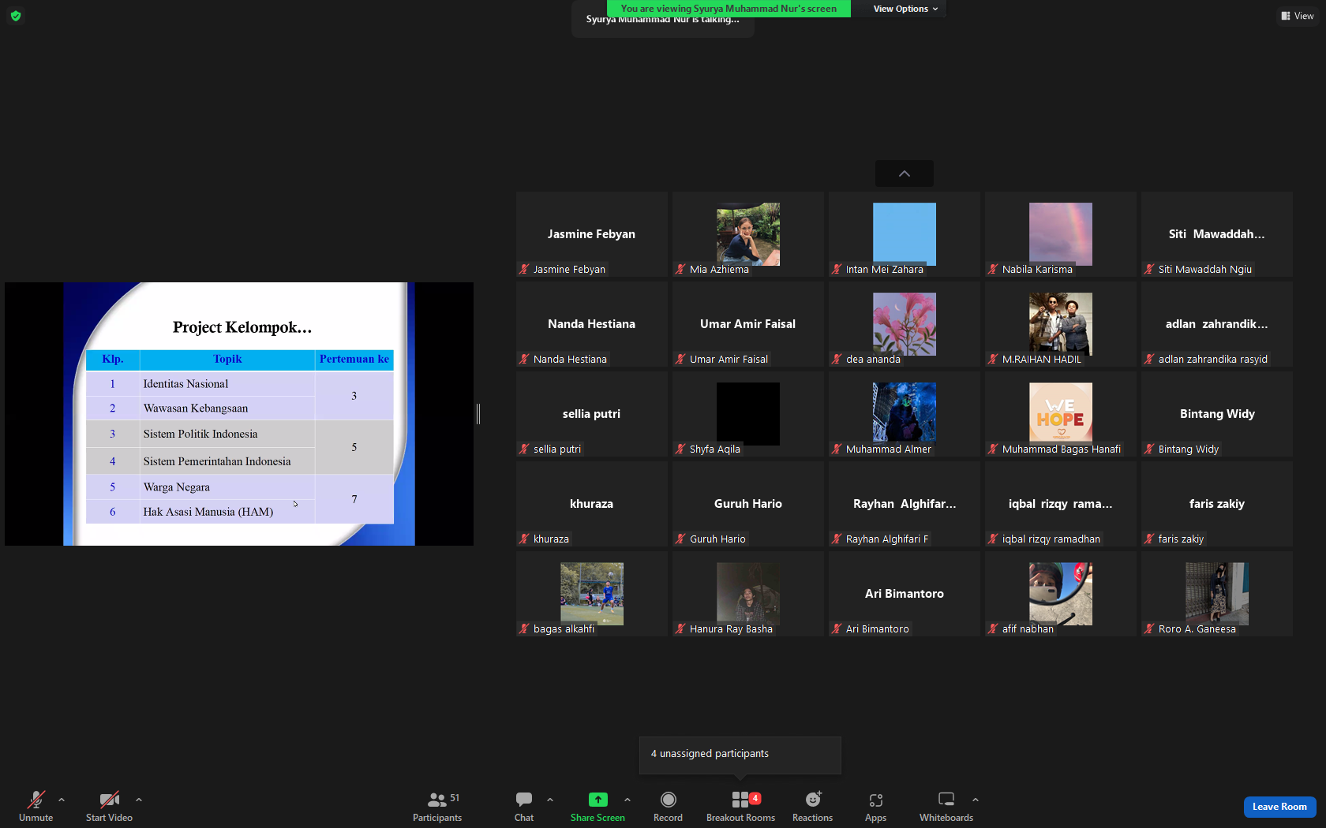
Task: Open the Apps icon
Action: click(875, 800)
